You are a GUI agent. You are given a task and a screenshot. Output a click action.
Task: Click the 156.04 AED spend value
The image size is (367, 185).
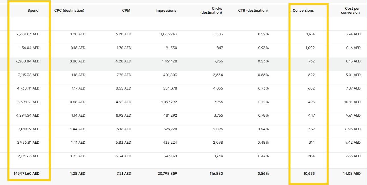(x=30, y=48)
